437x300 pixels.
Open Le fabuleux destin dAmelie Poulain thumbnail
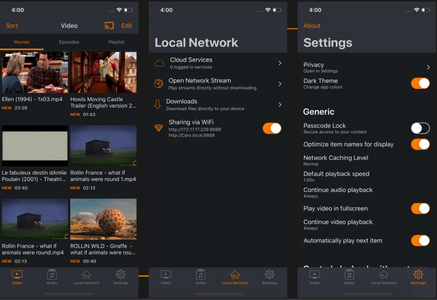[35, 146]
